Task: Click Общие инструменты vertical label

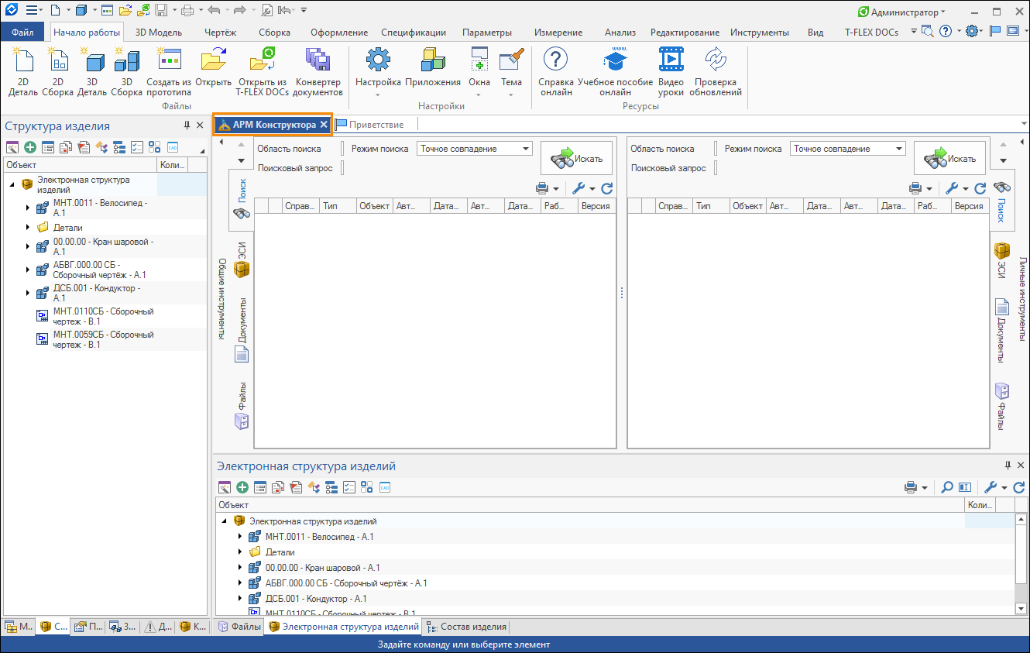Action: 221,300
